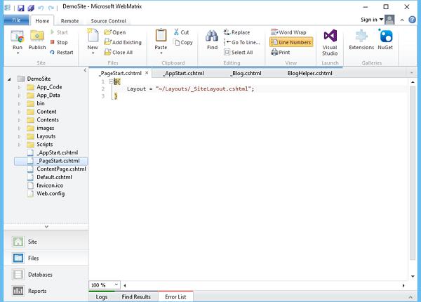
Task: Open the Site workspace
Action: (46, 242)
